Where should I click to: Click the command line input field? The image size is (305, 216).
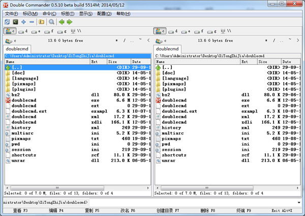193,203
